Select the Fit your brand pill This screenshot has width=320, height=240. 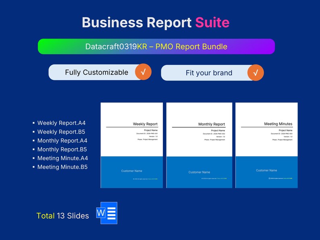(212, 73)
